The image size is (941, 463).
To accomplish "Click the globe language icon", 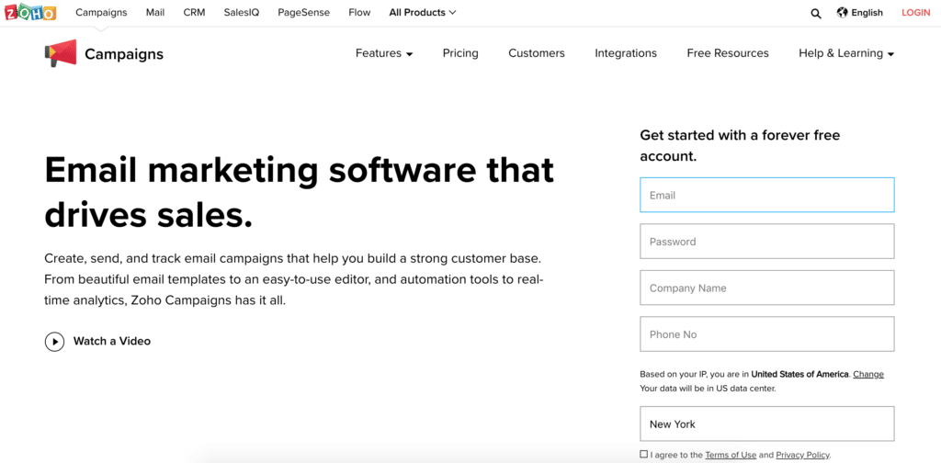I will (843, 12).
